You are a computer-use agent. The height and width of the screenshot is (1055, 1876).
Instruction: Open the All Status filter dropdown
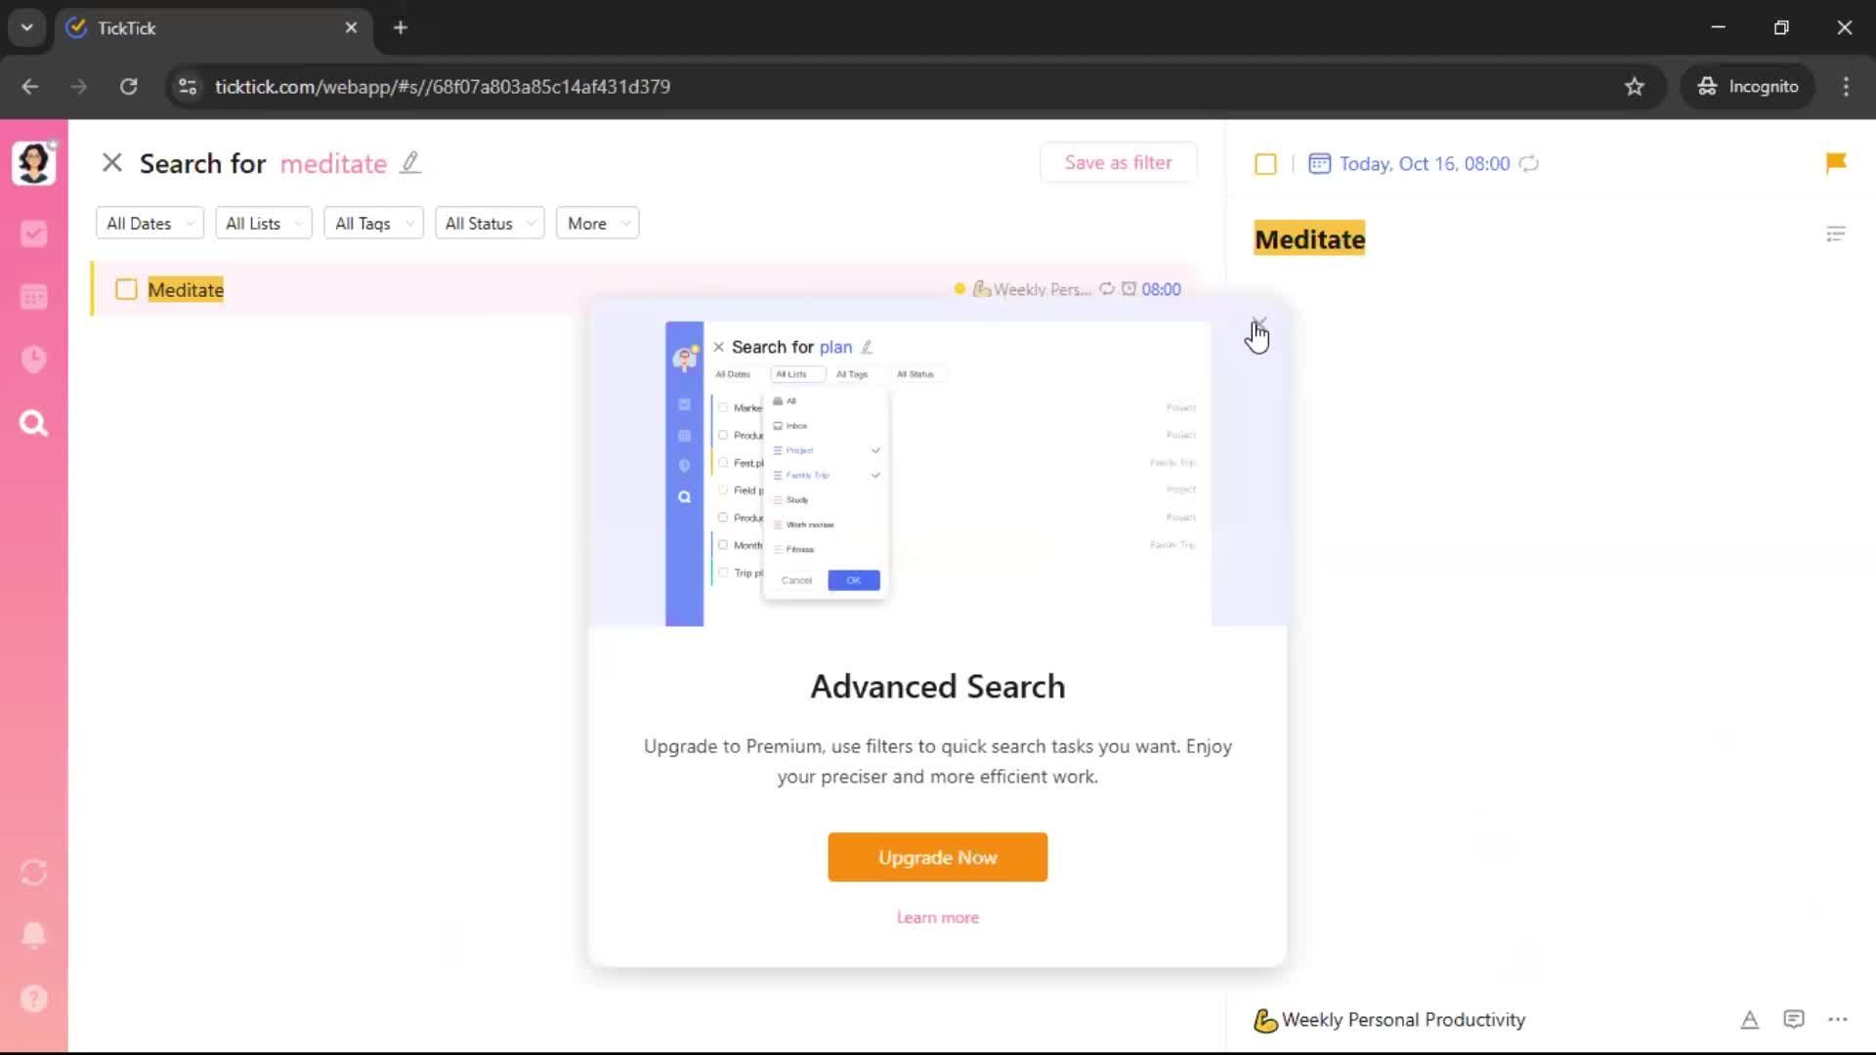(x=489, y=224)
